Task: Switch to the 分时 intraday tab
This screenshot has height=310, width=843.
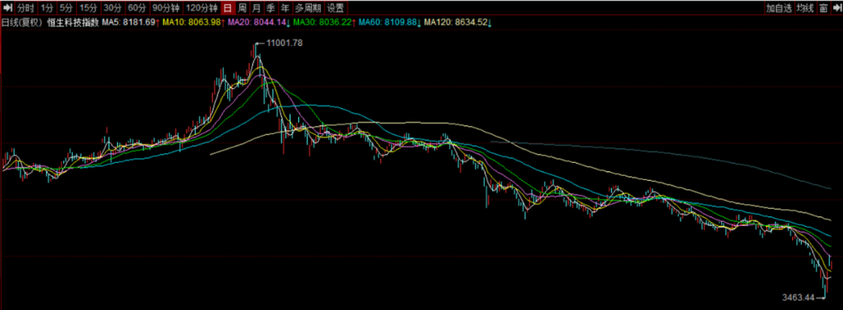Action: pos(26,7)
